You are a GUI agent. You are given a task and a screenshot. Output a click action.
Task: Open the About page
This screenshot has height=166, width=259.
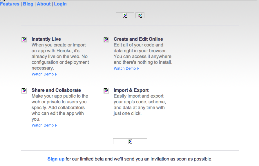44,4
